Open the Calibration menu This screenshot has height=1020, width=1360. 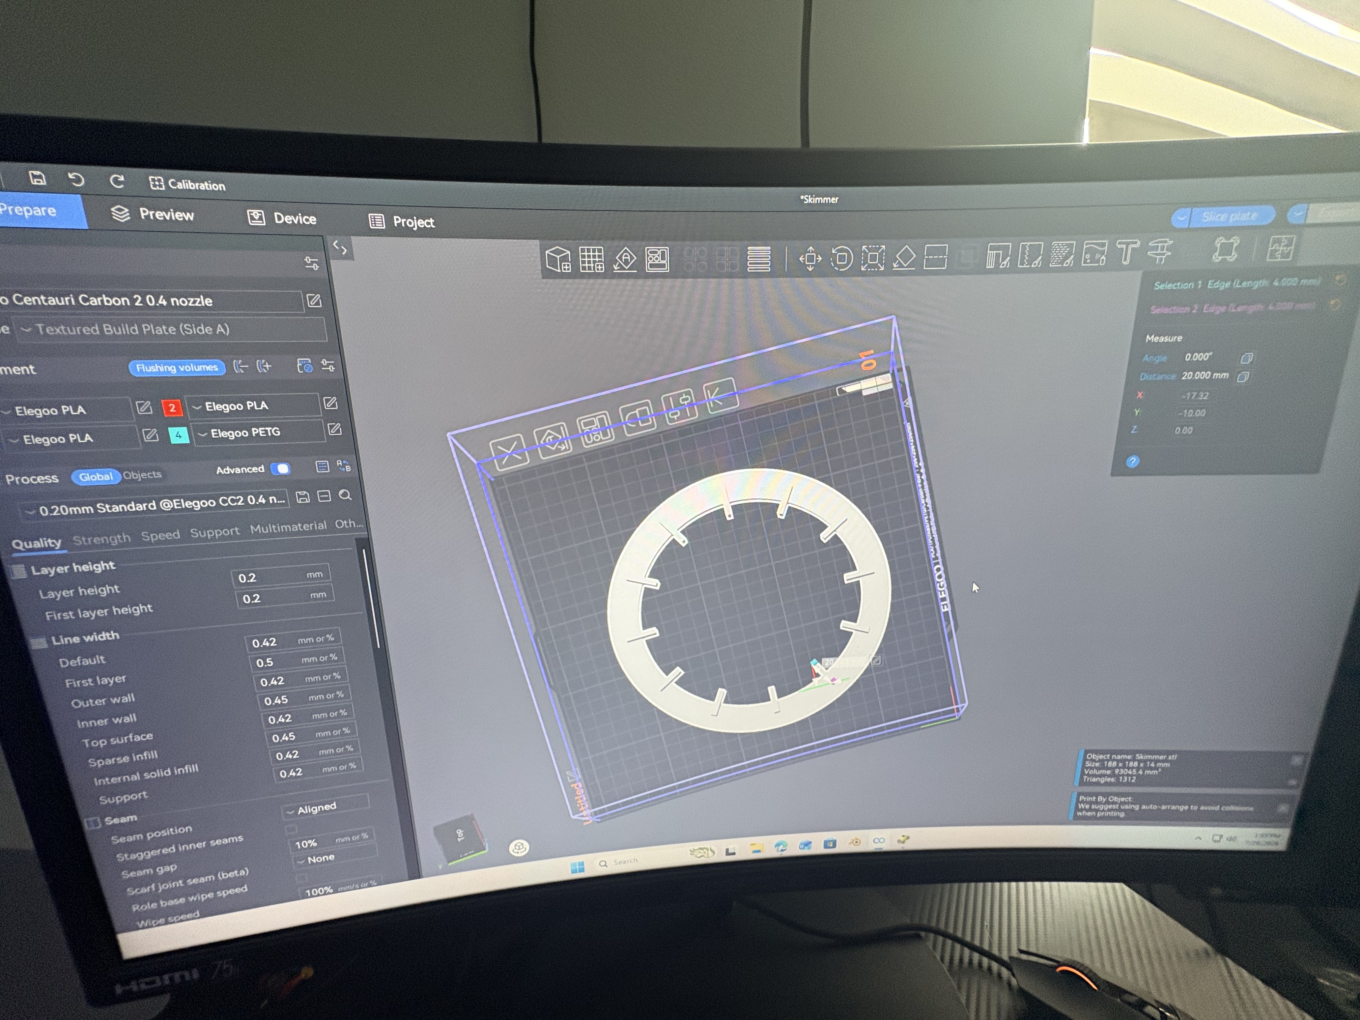click(x=188, y=184)
